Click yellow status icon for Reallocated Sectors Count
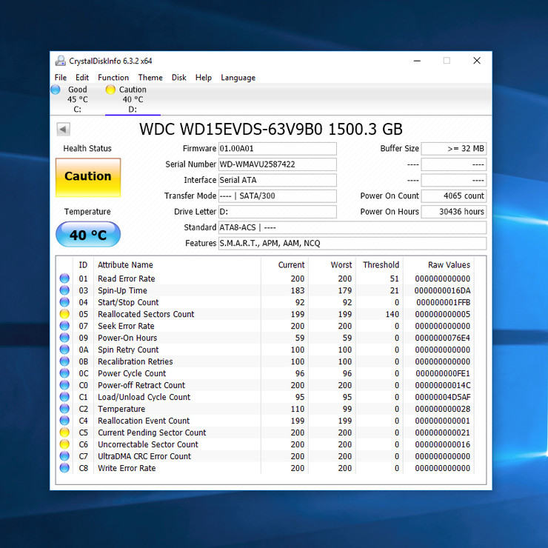Image resolution: width=548 pixels, height=548 pixels. click(64, 314)
